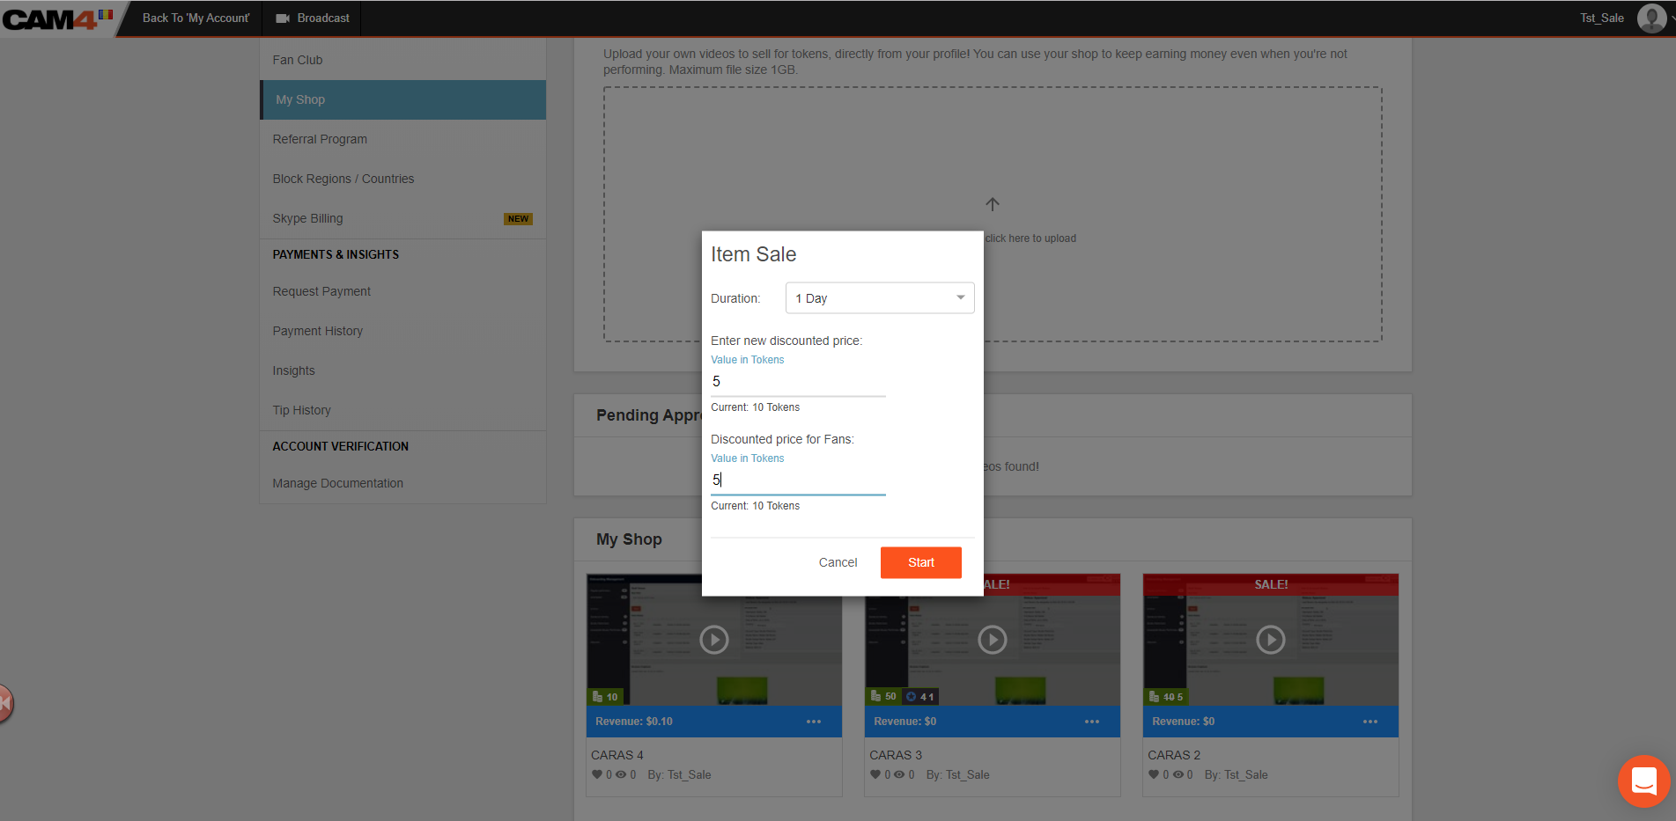Open Payment History page

coord(317,331)
